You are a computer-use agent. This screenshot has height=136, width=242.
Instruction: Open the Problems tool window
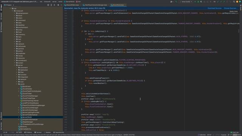pyautogui.click(x=28, y=133)
